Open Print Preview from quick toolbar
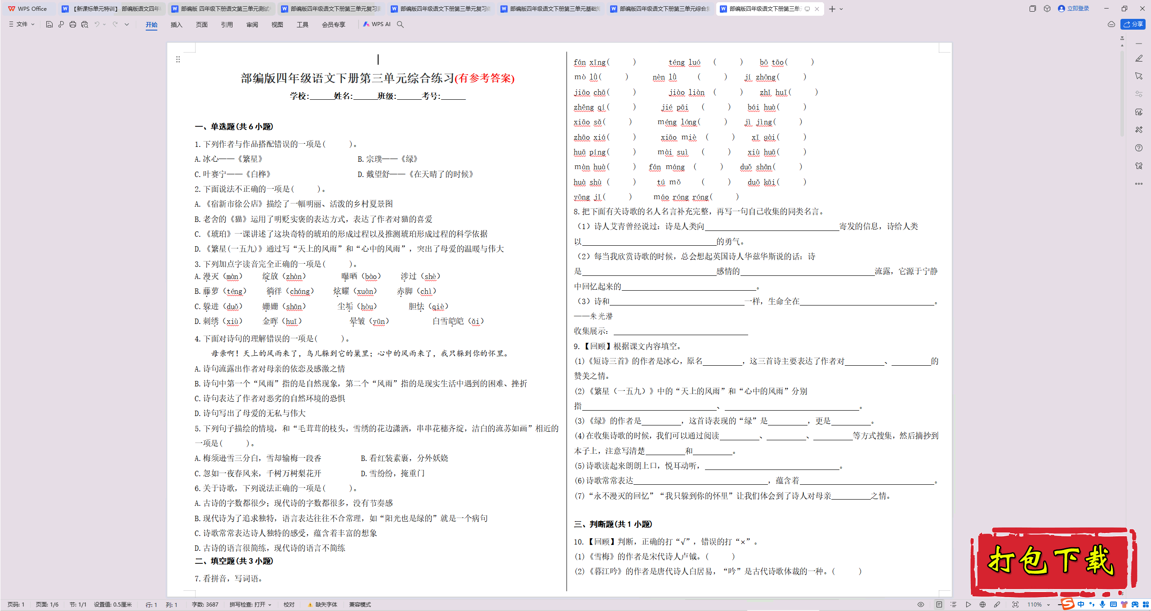The height and width of the screenshot is (611, 1151). tap(85, 24)
